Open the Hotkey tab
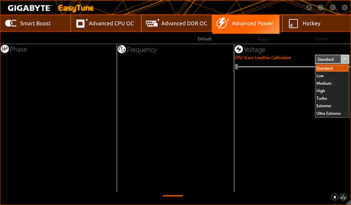This screenshot has width=351, height=205. (316, 24)
